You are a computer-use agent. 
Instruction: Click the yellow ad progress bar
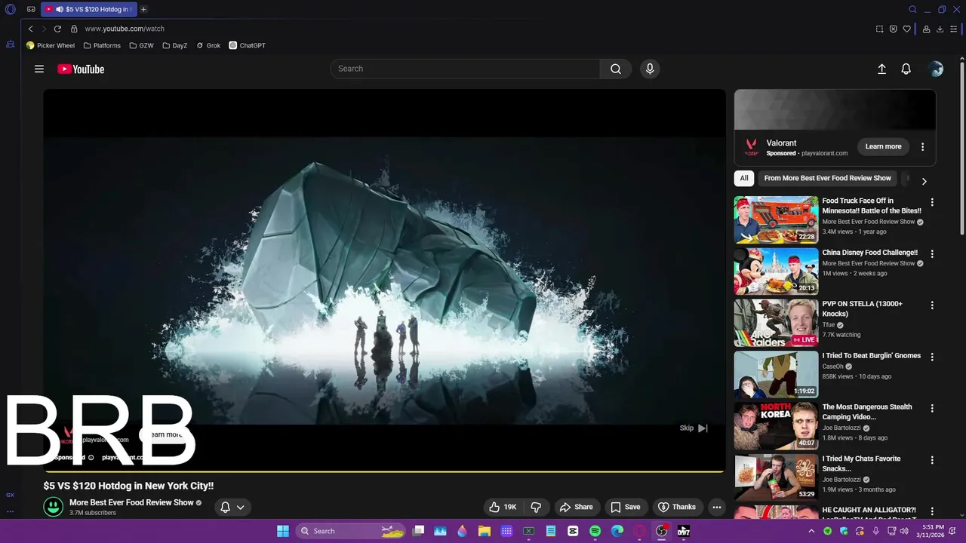(x=384, y=472)
